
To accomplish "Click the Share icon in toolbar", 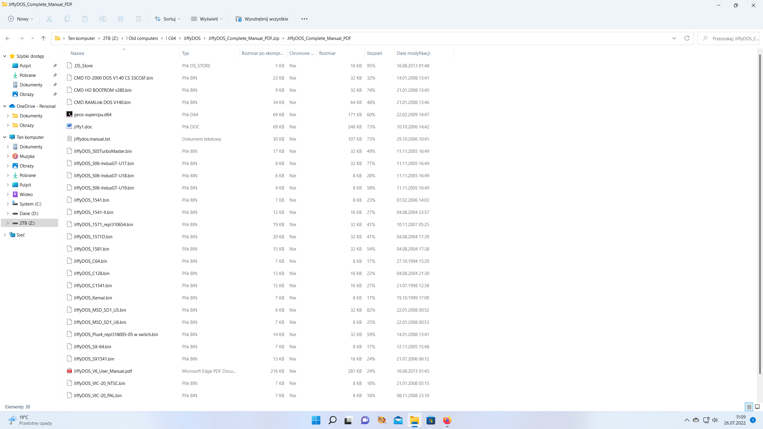I will pyautogui.click(x=121, y=19).
